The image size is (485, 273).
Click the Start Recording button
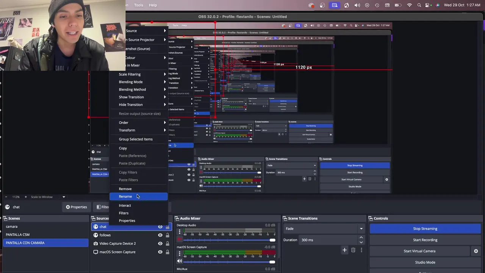(425, 240)
